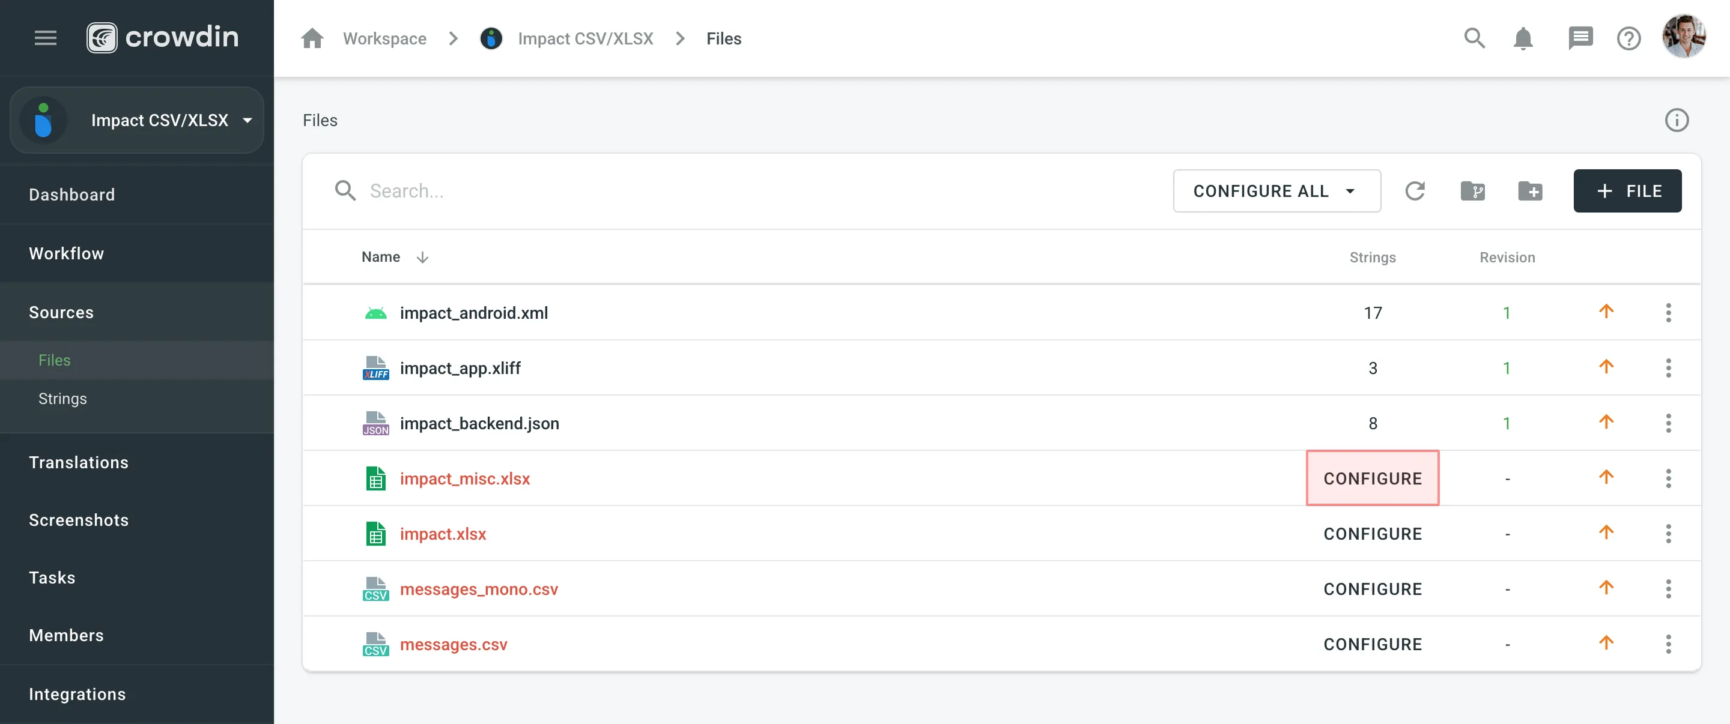Click the notifications bell icon
The width and height of the screenshot is (1730, 724).
click(x=1523, y=38)
